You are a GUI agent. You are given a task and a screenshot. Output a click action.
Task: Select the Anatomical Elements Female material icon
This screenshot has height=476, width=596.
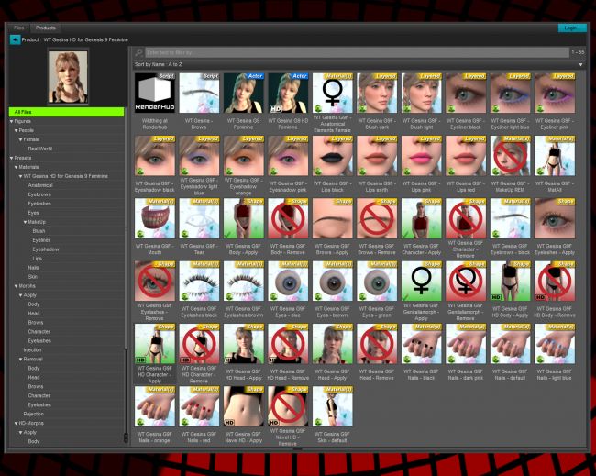[x=333, y=93]
